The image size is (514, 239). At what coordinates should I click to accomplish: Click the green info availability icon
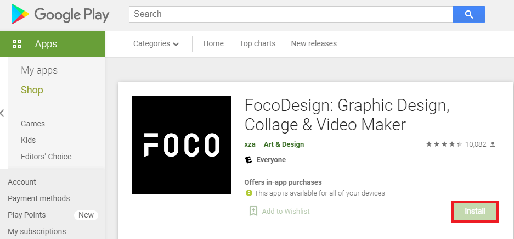click(249, 193)
